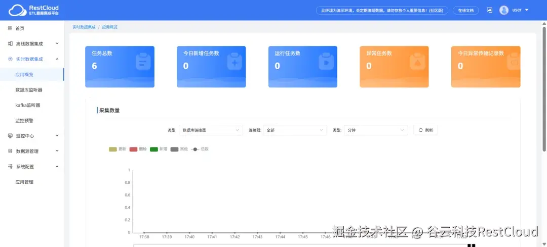Image resolution: width=547 pixels, height=247 pixels.
Task: Click chart x-axis label 17:42
Action: pyautogui.click(x=235, y=237)
